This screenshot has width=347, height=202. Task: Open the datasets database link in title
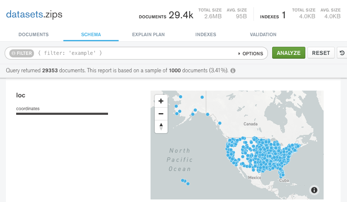pos(24,14)
